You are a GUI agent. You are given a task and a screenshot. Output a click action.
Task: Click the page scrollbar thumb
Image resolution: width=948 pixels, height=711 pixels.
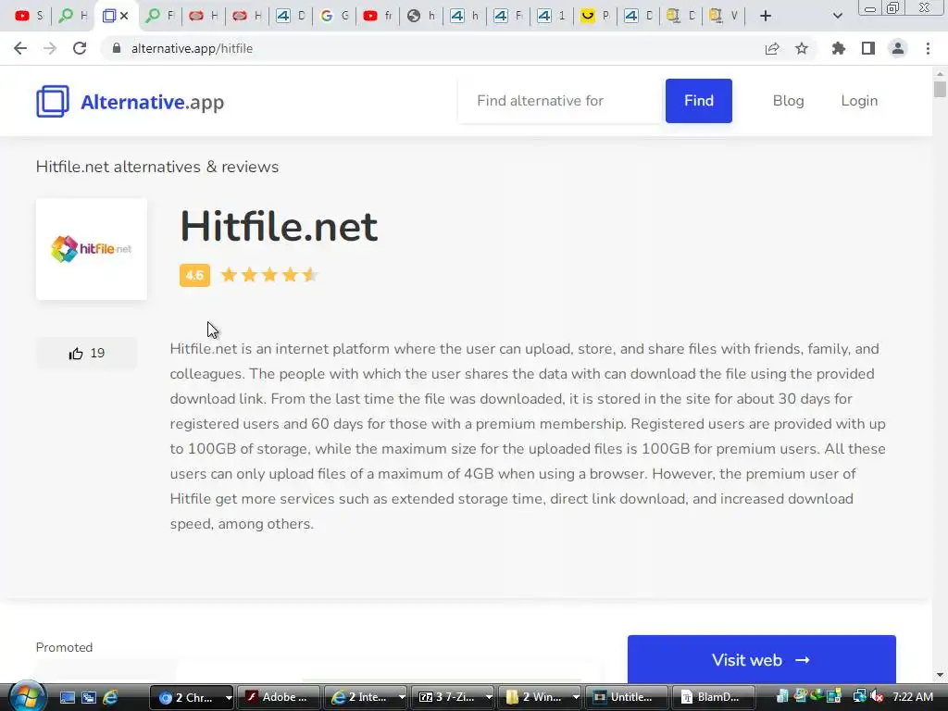pyautogui.click(x=940, y=88)
